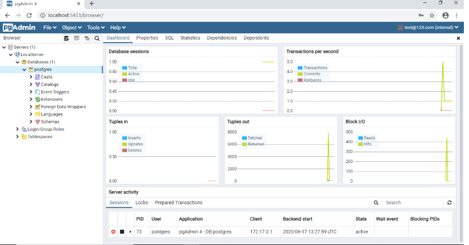Collapse the LocalServer node
The width and height of the screenshot is (469, 245).
click(11, 55)
